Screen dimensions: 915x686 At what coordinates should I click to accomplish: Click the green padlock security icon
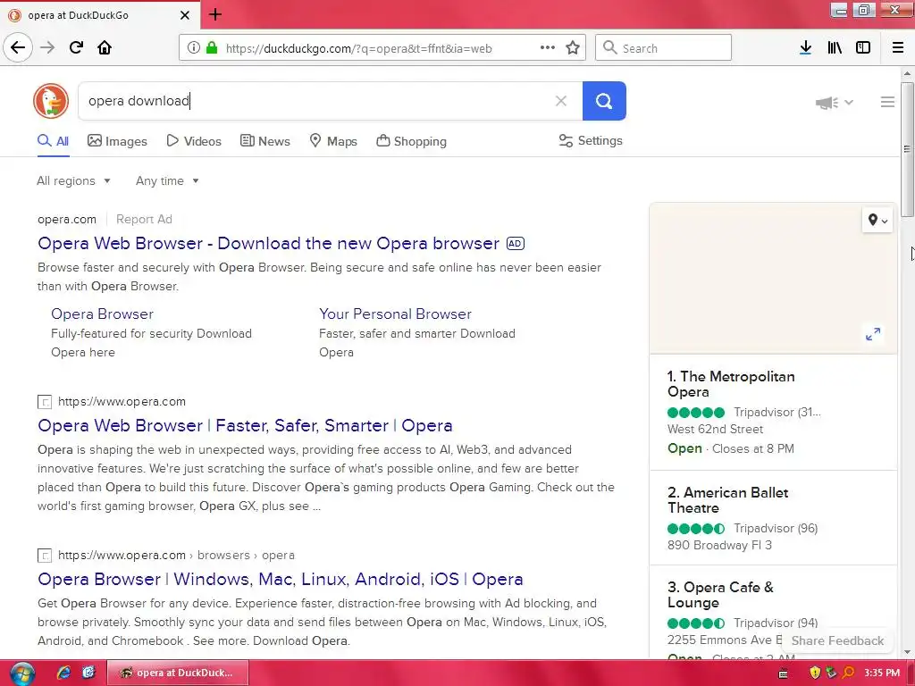[x=212, y=48]
